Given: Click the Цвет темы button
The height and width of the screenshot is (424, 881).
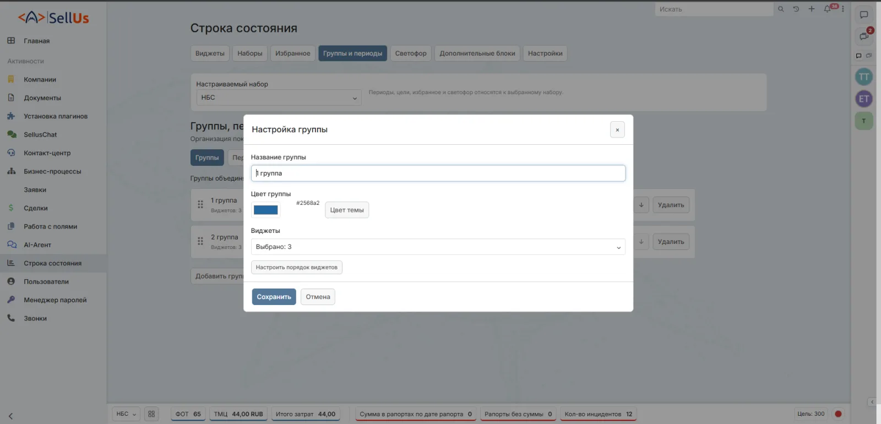Looking at the screenshot, I should point(347,210).
